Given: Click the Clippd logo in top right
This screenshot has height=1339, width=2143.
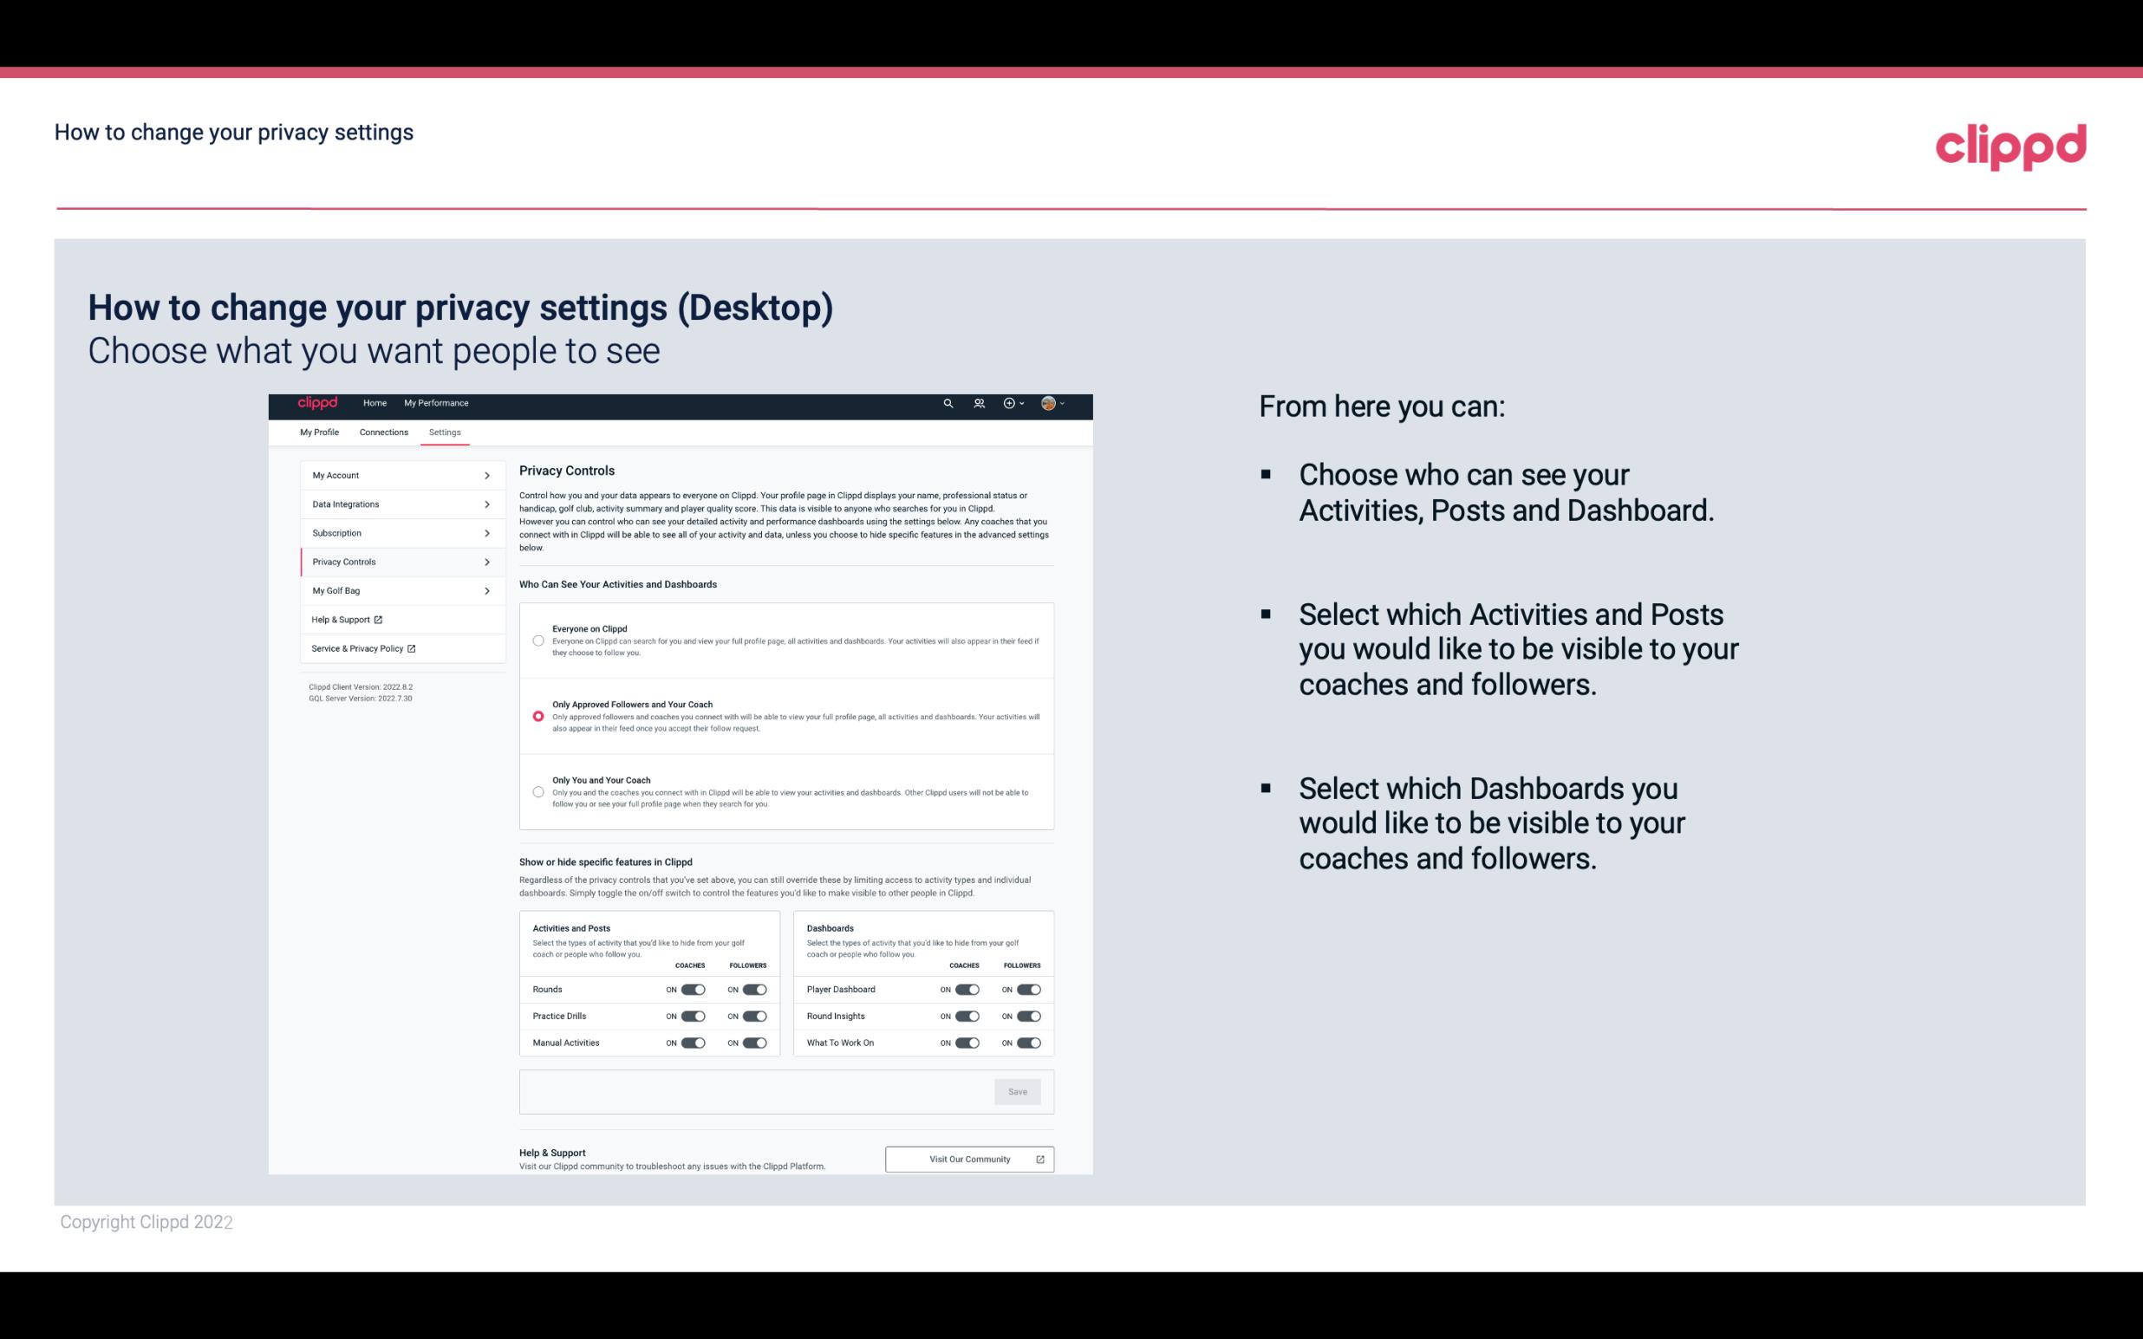Looking at the screenshot, I should coord(2009,146).
